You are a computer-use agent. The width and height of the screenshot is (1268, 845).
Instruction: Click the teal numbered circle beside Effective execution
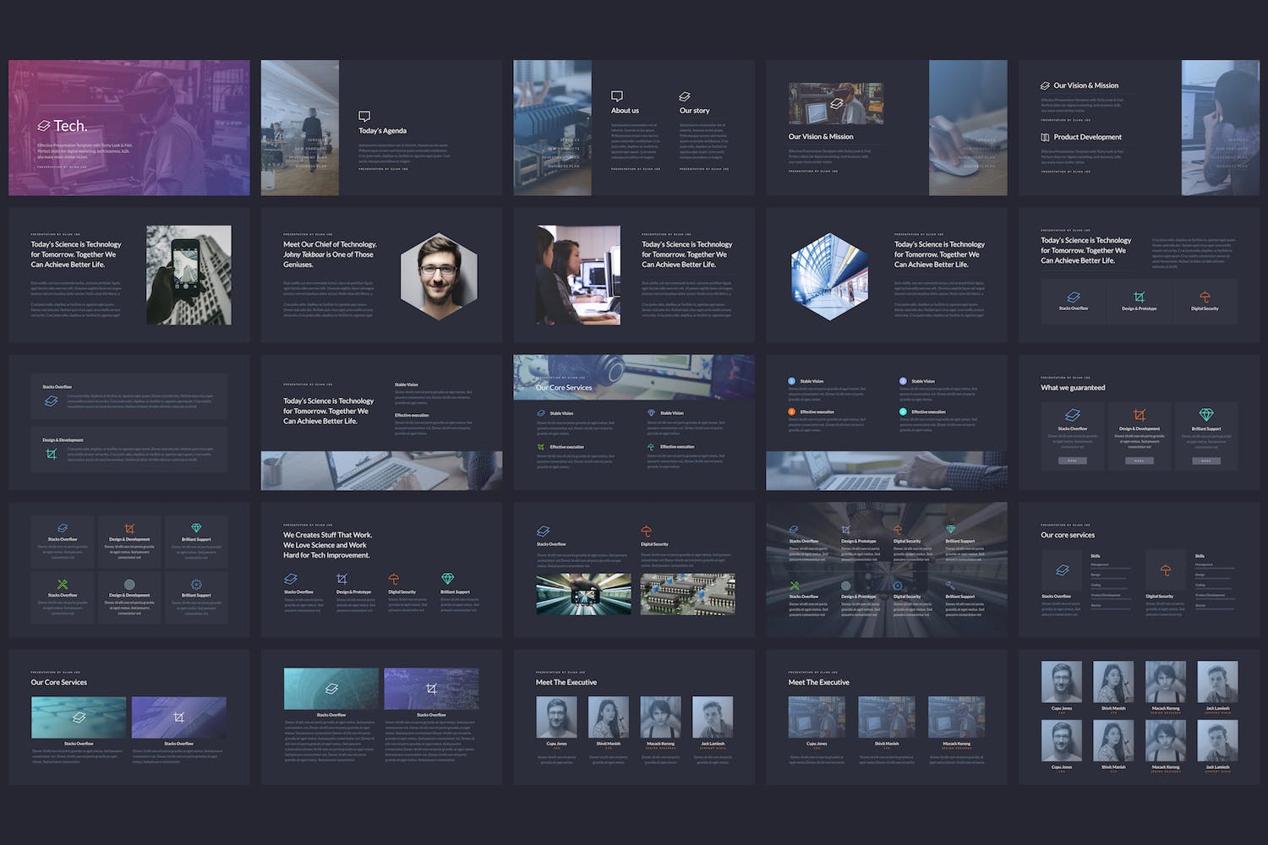(x=903, y=412)
